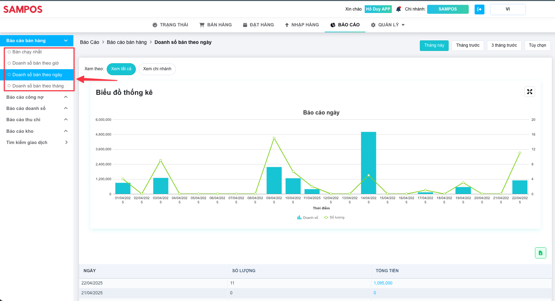The image size is (555, 301).
Task: Toggle Số lượng series in legend
Action: pyautogui.click(x=334, y=217)
